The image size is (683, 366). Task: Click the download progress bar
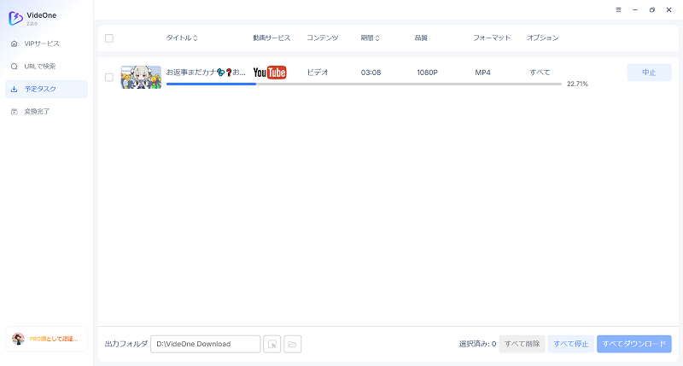click(x=364, y=84)
